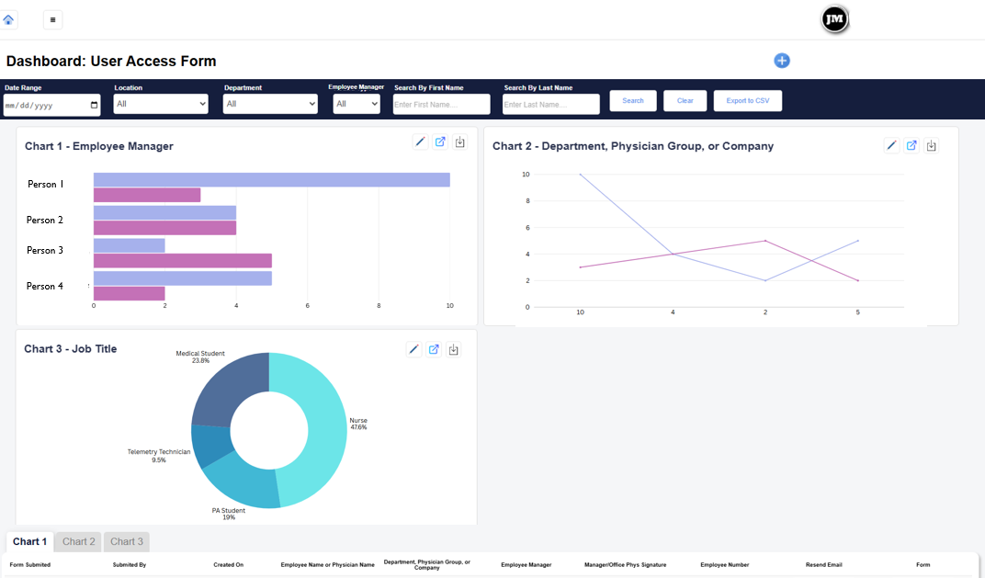
Task: Open Chart 1 in new window icon
Action: pos(440,142)
